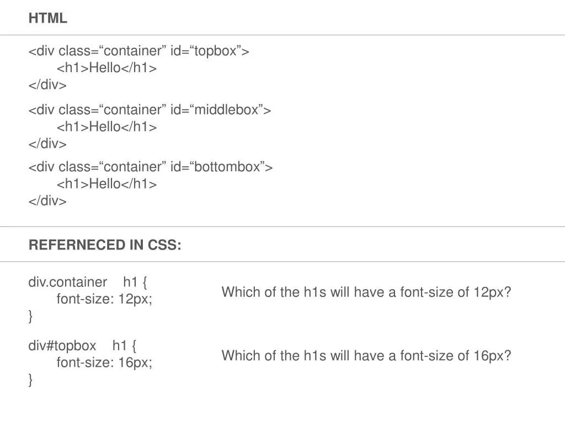This screenshot has width=565, height=423.
Task: Click the closing div tag after bottombox
Action: [47, 201]
